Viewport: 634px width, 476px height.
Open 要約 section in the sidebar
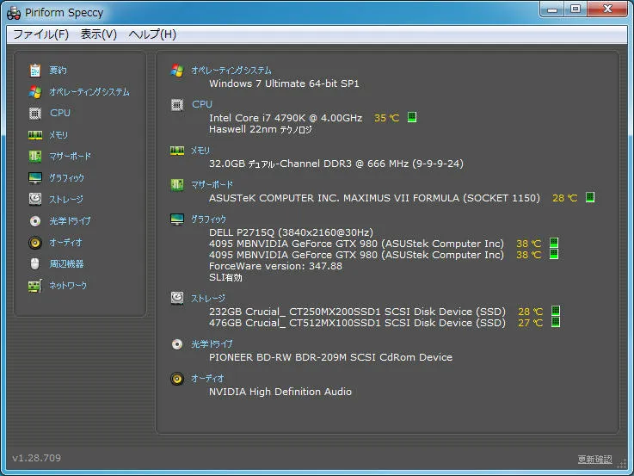tap(58, 71)
